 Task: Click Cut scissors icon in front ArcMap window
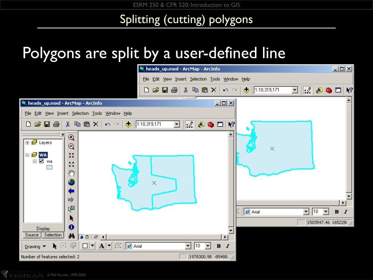pyautogui.click(x=67, y=124)
